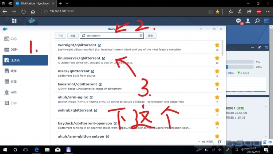Select 总览 in Docker sidebar
Viewport: 273px width, 154px height.
click(25, 39)
